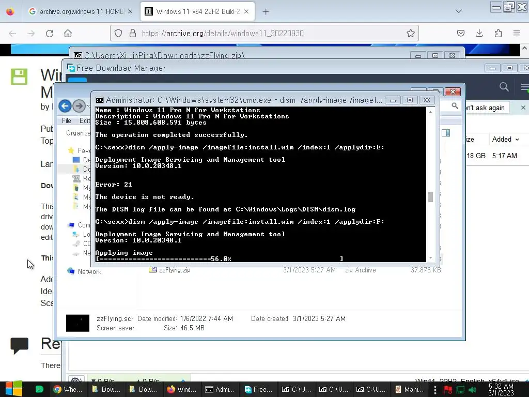Click Explorer forward navigation arrow
The image size is (529, 397).
(79, 106)
